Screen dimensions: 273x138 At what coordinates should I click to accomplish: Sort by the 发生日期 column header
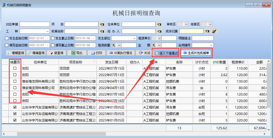pyautogui.click(x=111, y=62)
